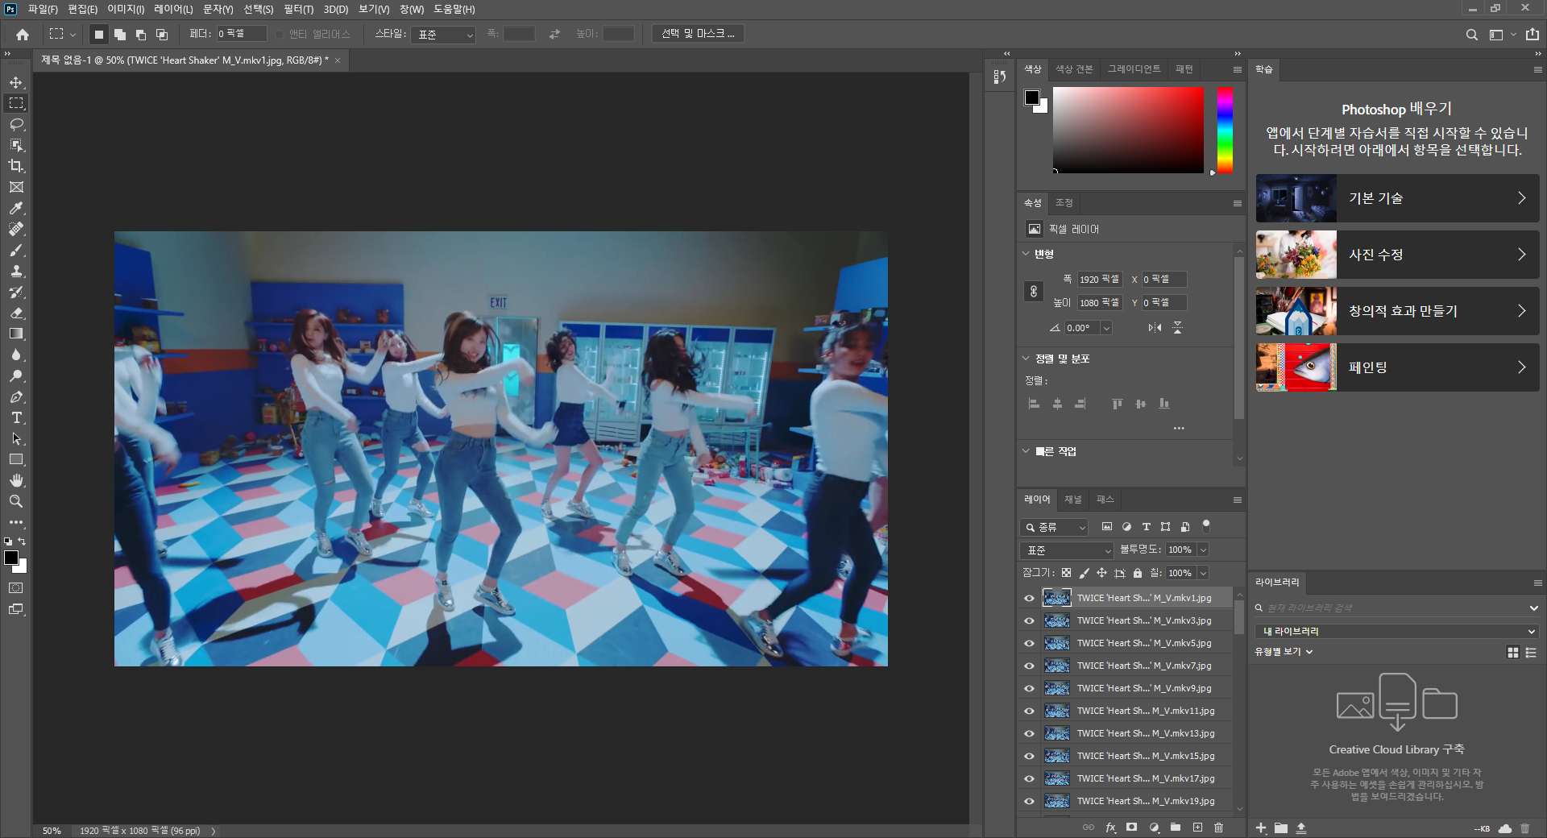Click the width field showing 1920

coord(1100,279)
